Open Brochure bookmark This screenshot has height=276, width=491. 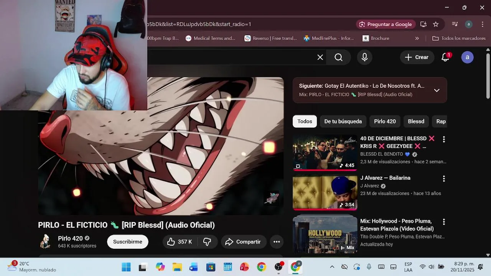376,38
